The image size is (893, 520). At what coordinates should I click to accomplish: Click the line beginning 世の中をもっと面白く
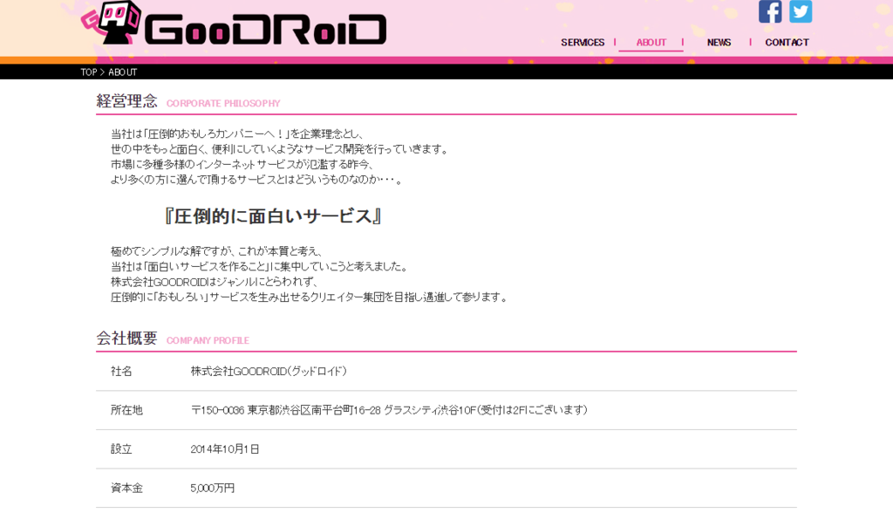point(280,149)
